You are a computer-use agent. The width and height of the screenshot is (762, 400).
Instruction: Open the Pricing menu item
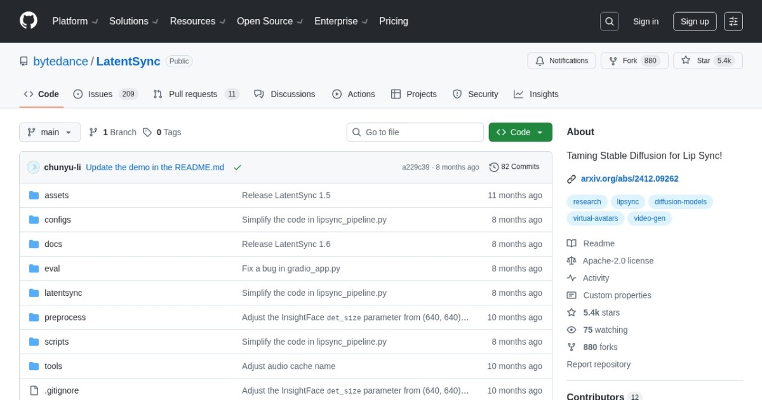394,21
